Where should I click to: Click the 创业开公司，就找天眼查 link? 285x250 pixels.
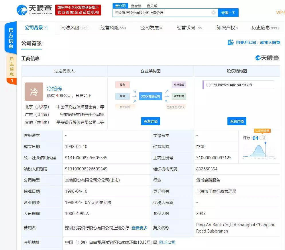point(258,42)
